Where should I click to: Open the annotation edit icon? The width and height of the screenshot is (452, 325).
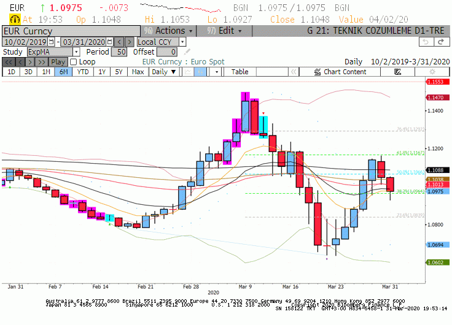pyautogui.click(x=397, y=72)
